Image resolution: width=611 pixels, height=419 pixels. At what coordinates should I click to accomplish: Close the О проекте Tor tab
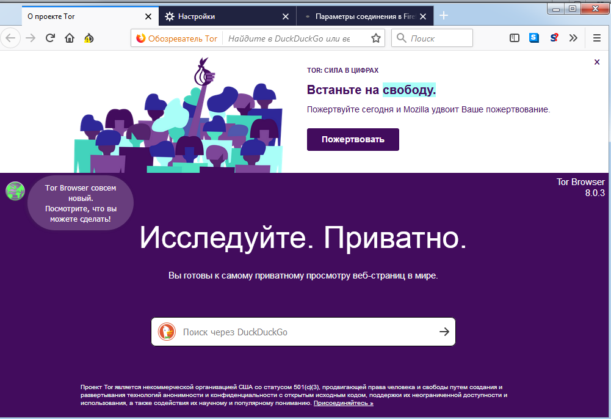pos(148,16)
